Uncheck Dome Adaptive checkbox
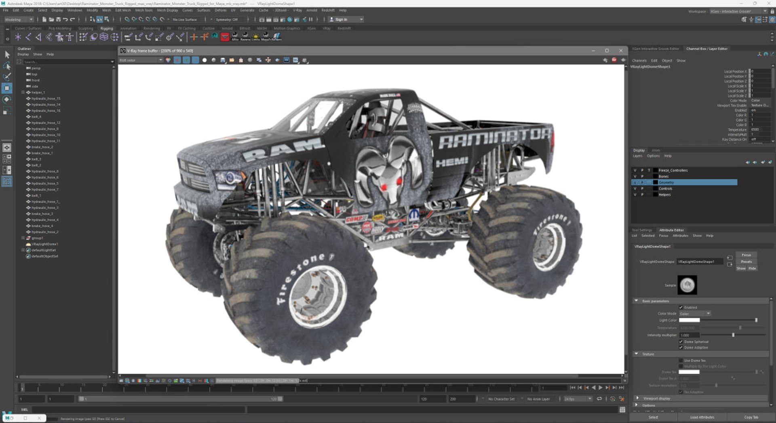Image resolution: width=776 pixels, height=423 pixels. click(x=681, y=347)
